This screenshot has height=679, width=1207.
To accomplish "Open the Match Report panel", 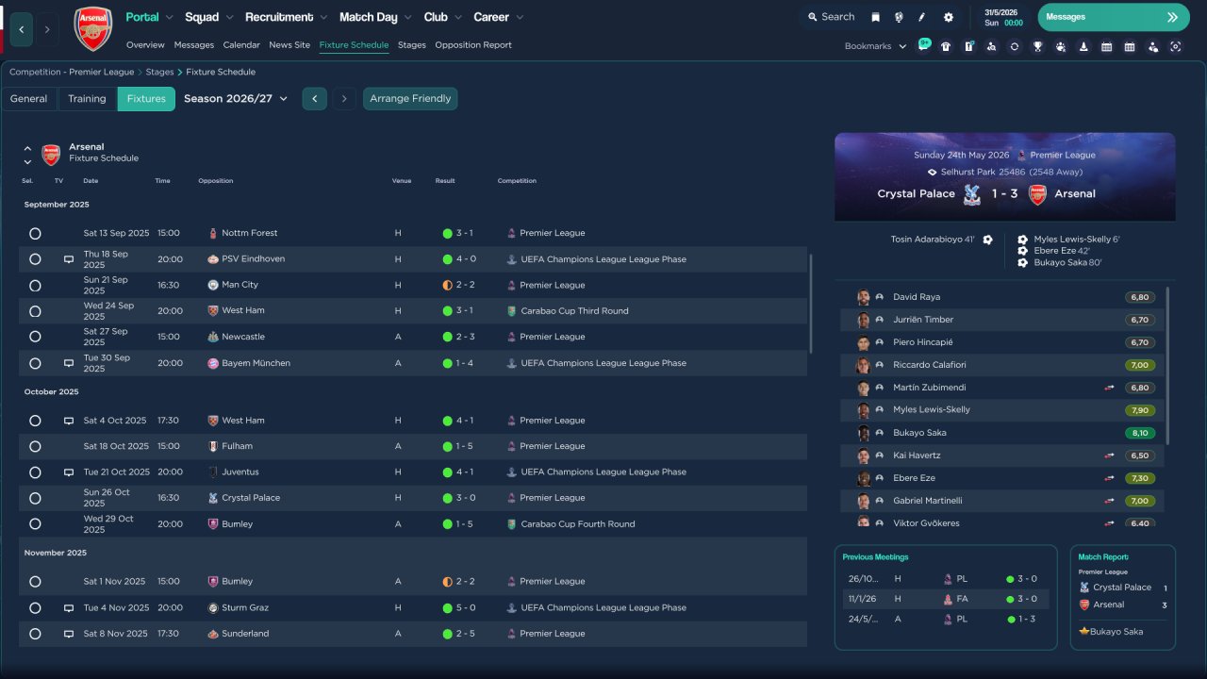I will pyautogui.click(x=1123, y=597).
